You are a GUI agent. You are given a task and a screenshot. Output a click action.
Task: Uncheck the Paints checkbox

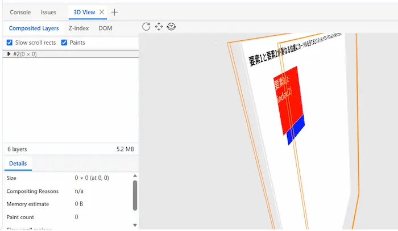[64, 43]
